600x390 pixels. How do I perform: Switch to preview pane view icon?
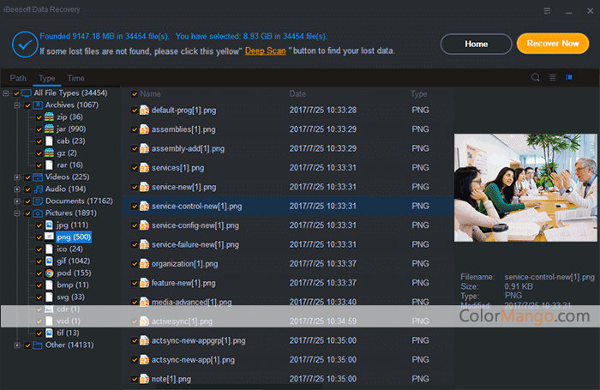click(x=567, y=78)
